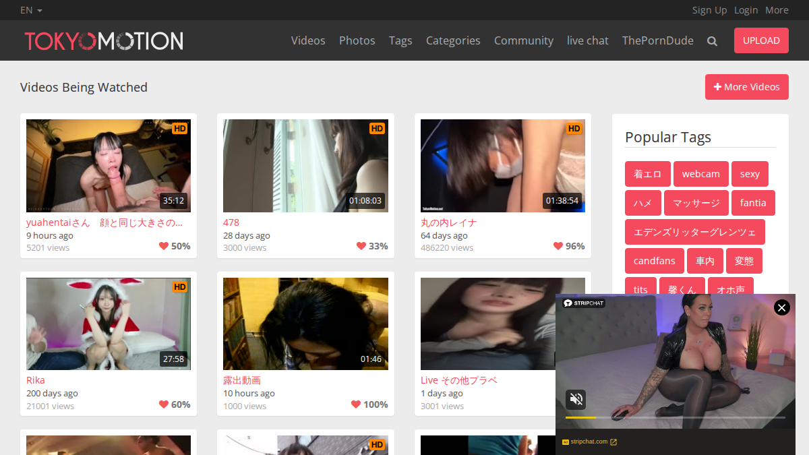Unmute the ad video sound icon
This screenshot has width=809, height=455.
tap(576, 400)
